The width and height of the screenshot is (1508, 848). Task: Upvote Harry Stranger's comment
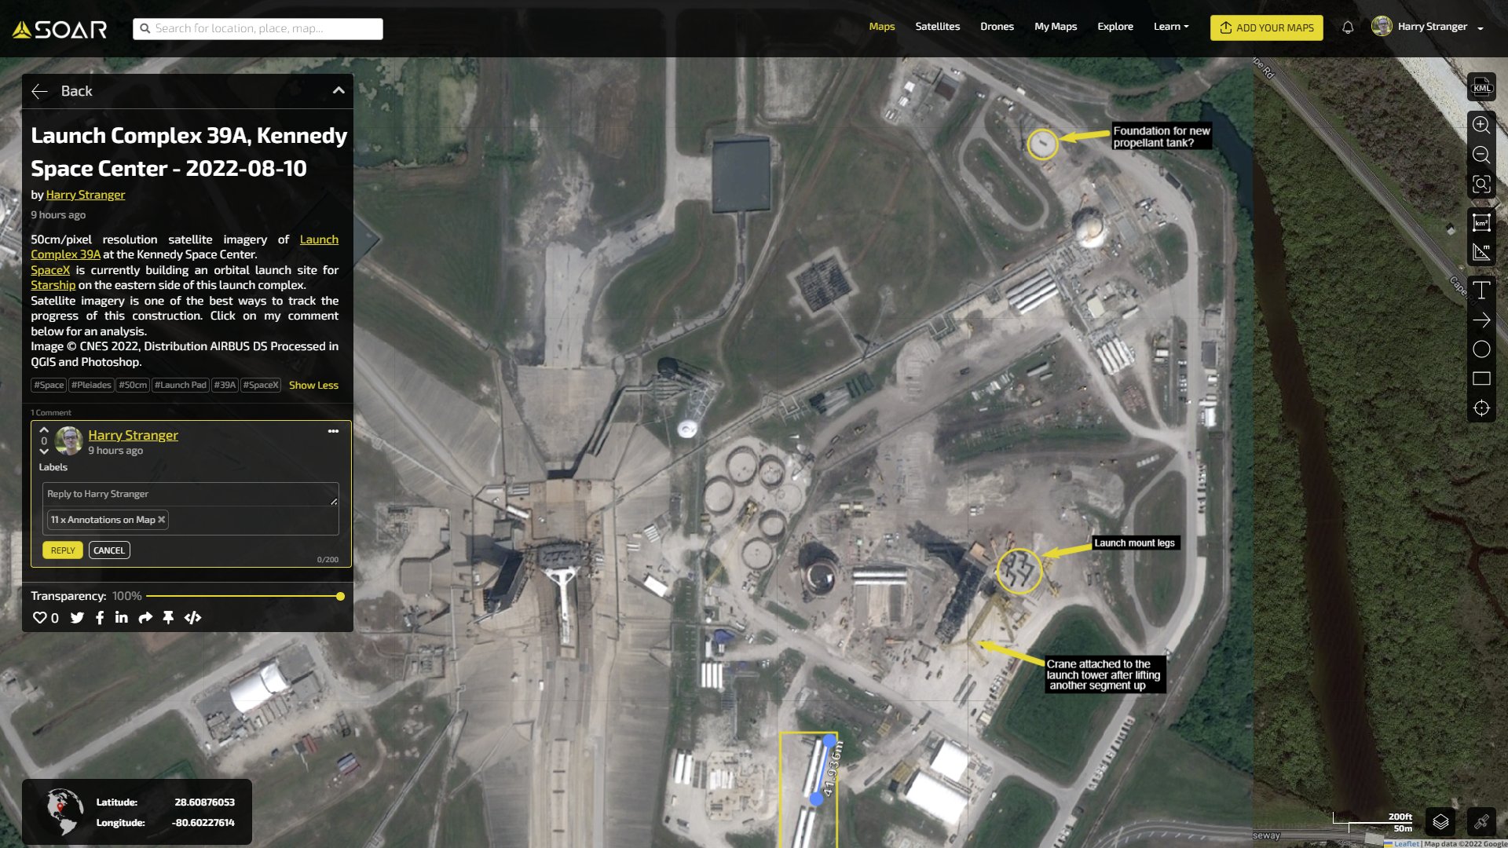(44, 430)
